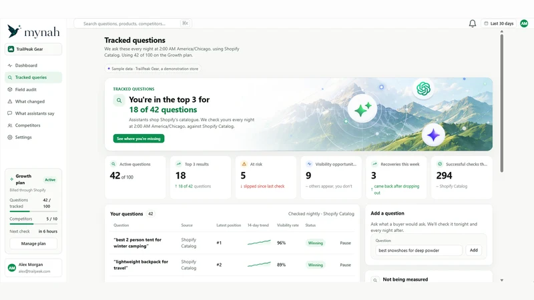The image size is (534, 300).
Task: Click the AM user avatar in top bar
Action: tap(524, 23)
